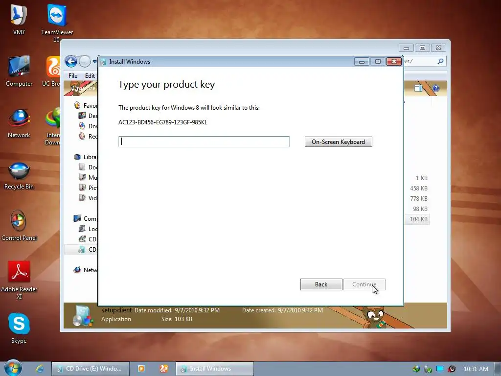Viewport: 501px width, 376px height.
Task: Click the Install Windows title bar icon
Action: [103, 62]
